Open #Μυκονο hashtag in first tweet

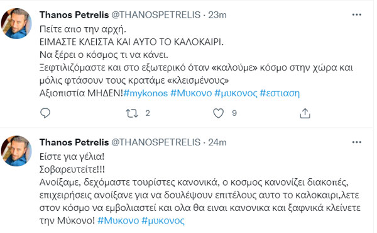[x=191, y=93]
